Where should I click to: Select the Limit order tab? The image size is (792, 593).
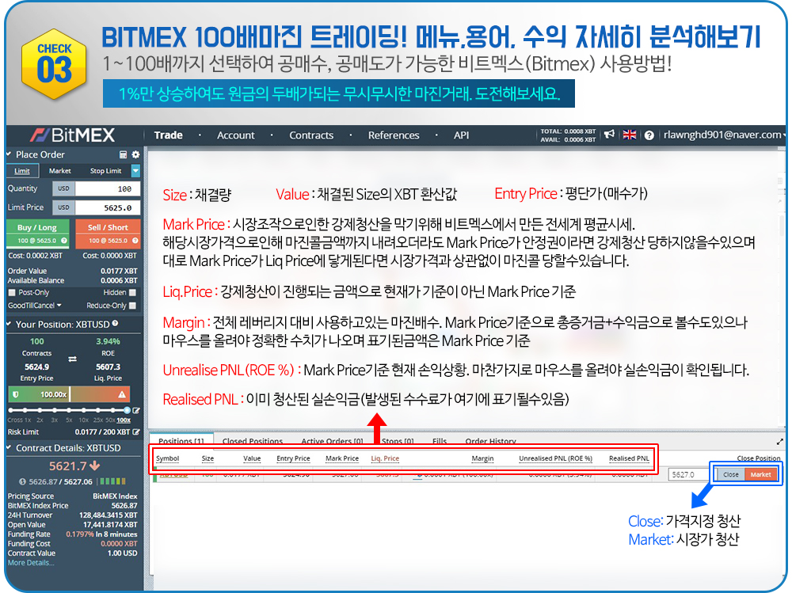coord(21,171)
